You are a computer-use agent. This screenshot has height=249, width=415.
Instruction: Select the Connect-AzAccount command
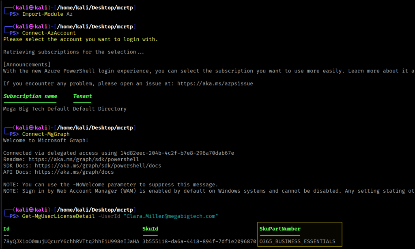[49, 33]
